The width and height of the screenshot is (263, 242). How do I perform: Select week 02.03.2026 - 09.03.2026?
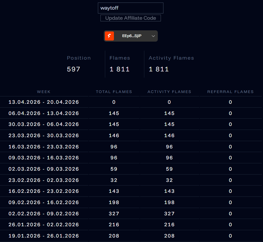tap(44, 169)
